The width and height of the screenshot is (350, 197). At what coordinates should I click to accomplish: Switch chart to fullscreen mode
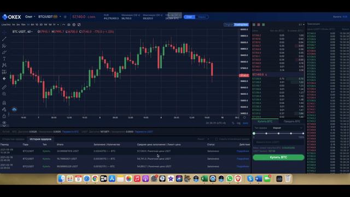(x=79, y=25)
